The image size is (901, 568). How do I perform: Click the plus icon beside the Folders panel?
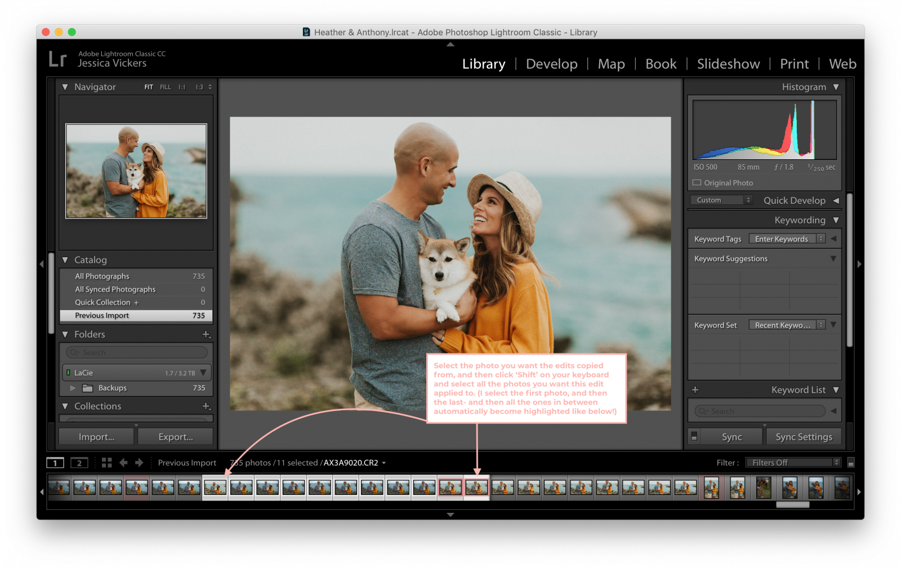tap(205, 334)
